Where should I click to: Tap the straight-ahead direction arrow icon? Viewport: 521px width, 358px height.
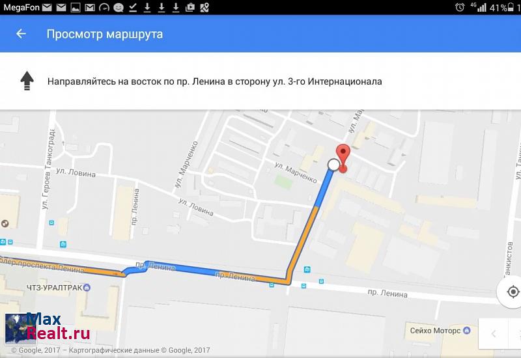click(x=27, y=81)
